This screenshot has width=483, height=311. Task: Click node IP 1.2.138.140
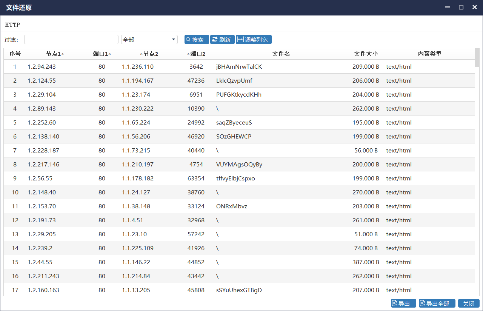43,137
